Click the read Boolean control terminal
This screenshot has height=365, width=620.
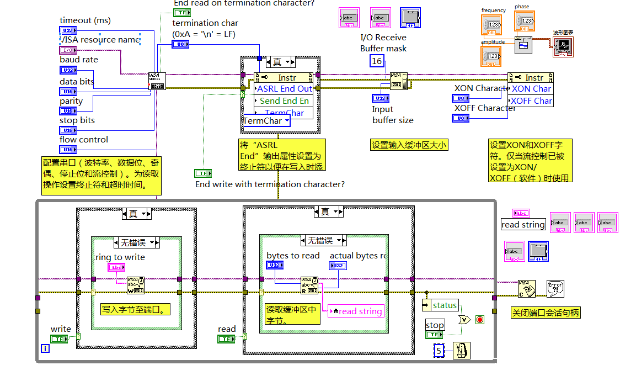click(x=226, y=338)
